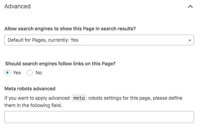This screenshot has width=200, height=129.
Task: Click the meta robots help description text
Action: click(93, 102)
